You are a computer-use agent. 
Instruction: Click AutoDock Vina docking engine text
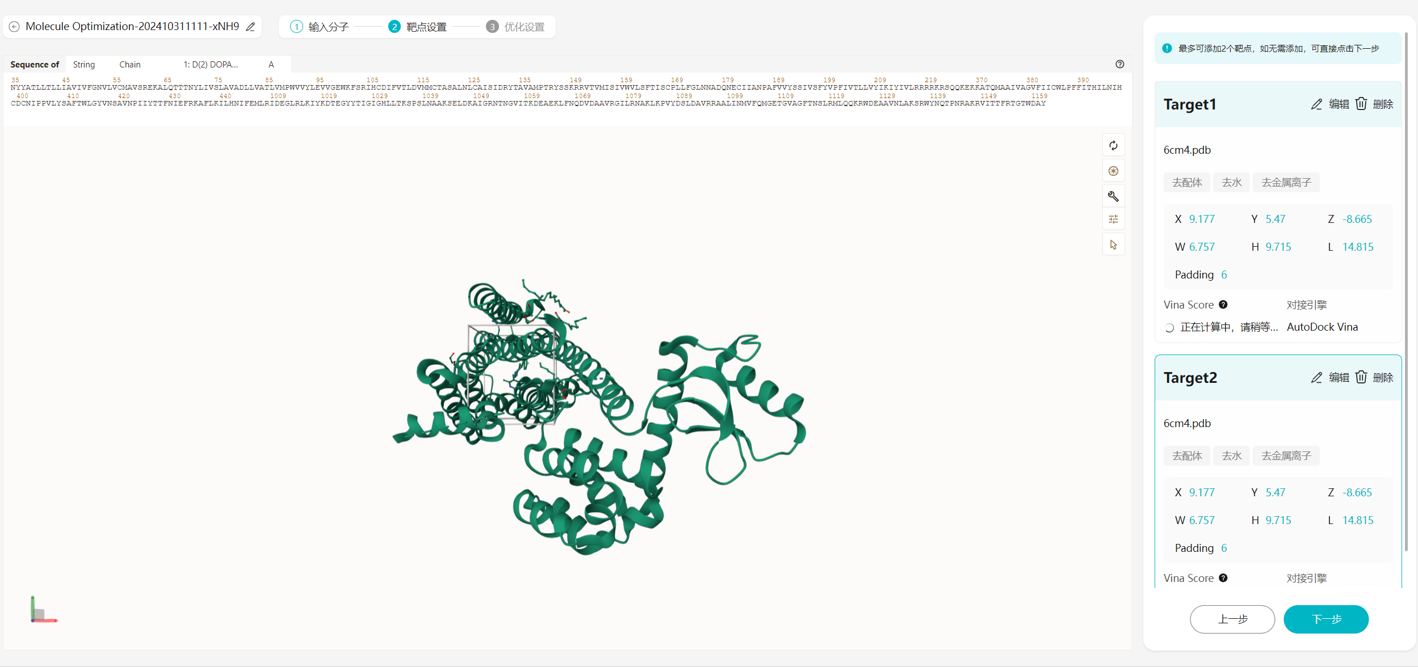click(1322, 327)
